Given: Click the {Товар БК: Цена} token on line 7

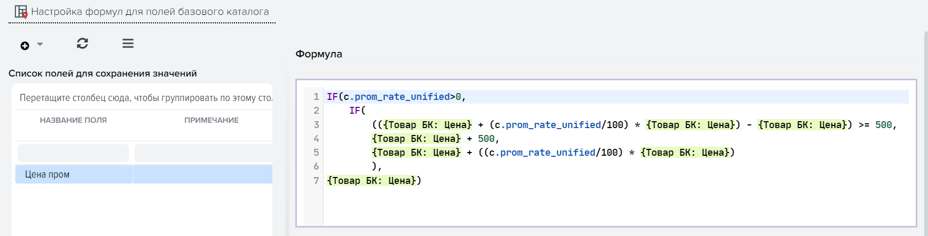Looking at the screenshot, I should point(372,181).
